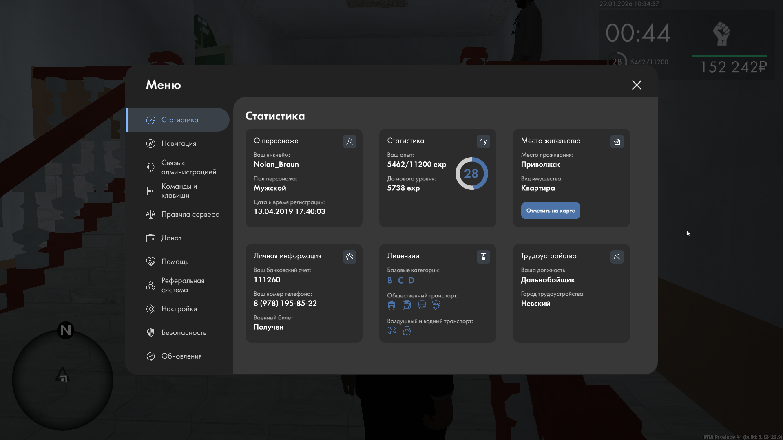
Task: Go to the Донат section
Action: [171, 238]
